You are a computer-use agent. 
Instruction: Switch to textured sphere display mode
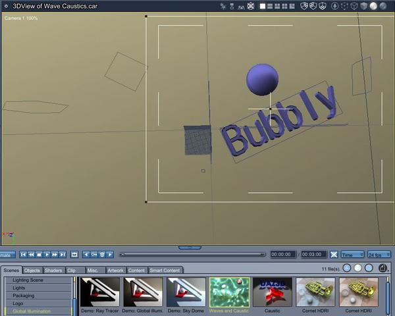(383, 7)
